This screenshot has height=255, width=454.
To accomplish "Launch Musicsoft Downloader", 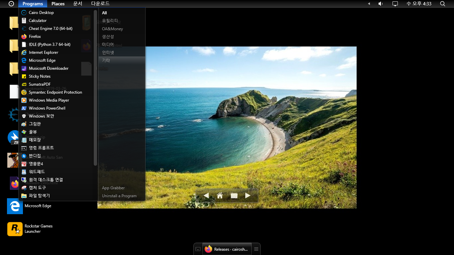I will [57, 68].
